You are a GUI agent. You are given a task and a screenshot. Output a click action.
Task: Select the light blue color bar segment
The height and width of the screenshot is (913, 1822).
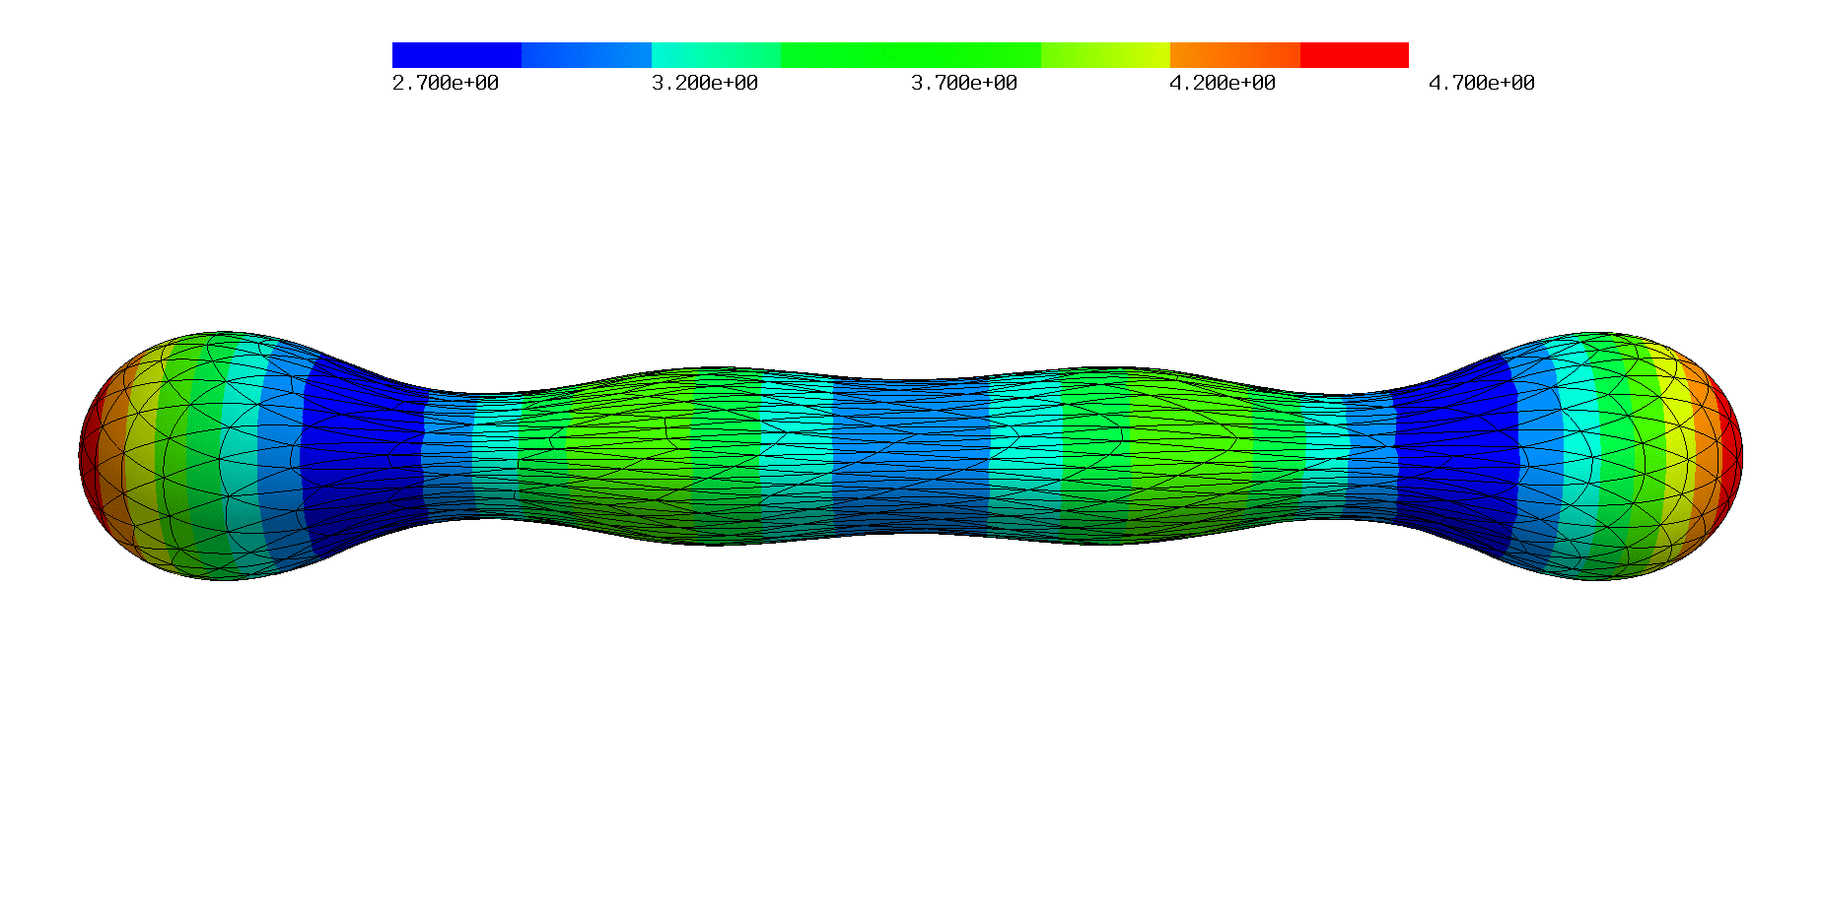[587, 55]
